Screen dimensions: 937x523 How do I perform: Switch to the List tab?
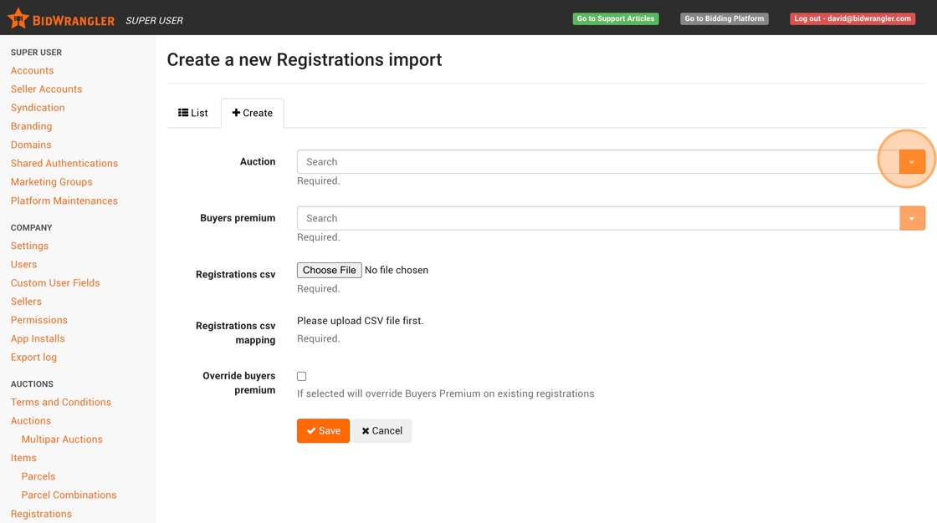coord(193,113)
